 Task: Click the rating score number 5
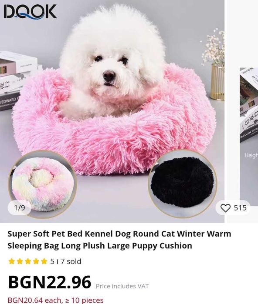52,261
